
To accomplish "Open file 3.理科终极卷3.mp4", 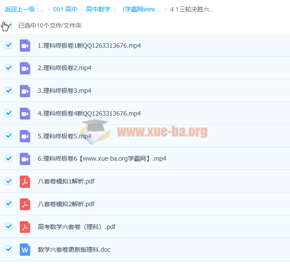I will (x=64, y=91).
